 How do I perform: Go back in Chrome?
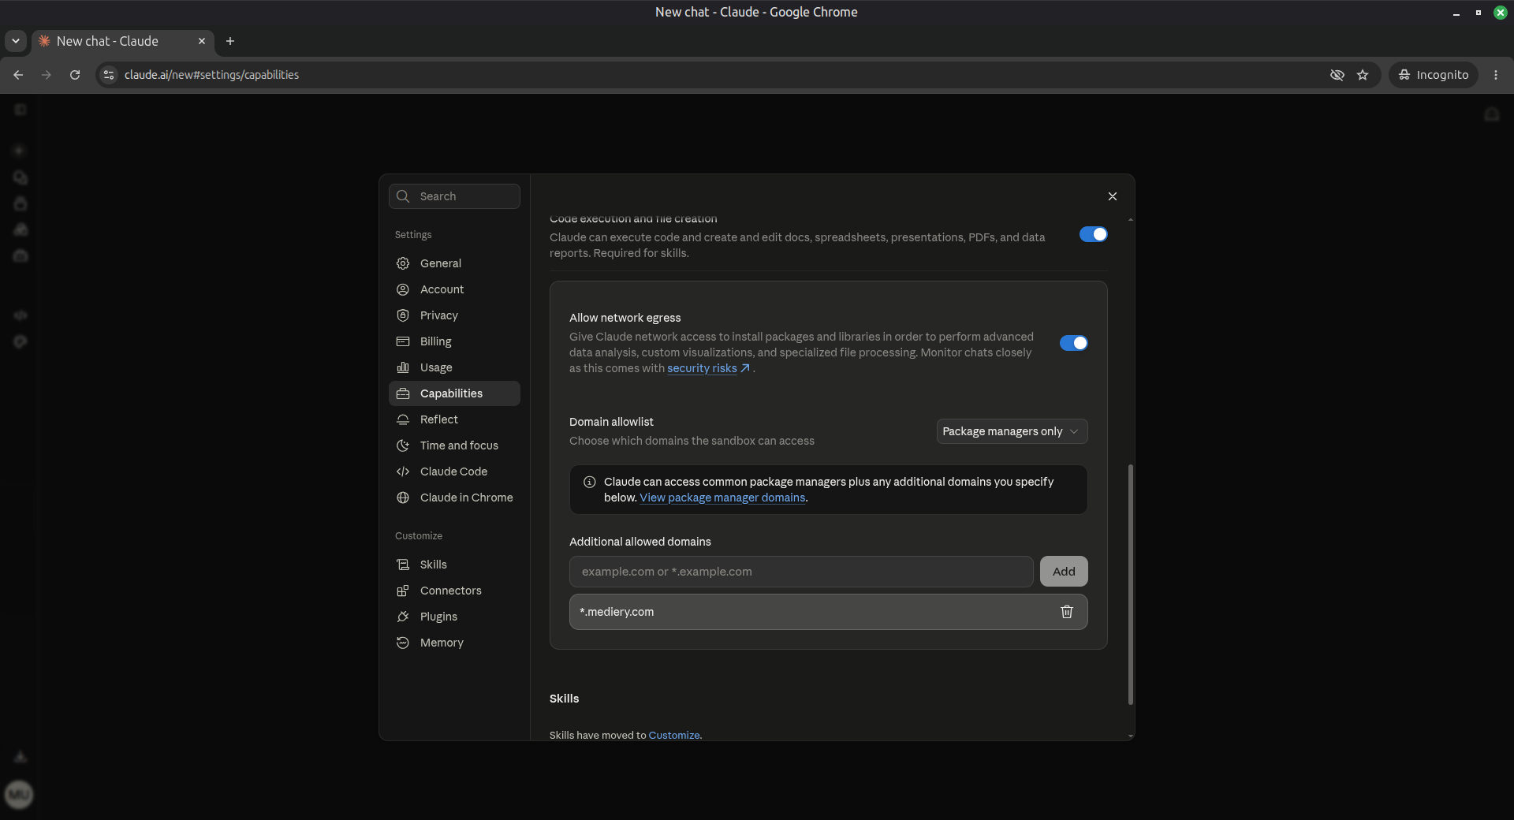(x=18, y=75)
